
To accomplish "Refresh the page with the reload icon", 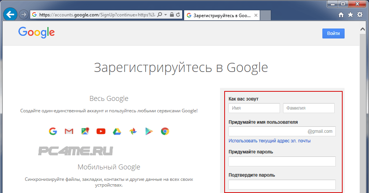I will tap(178, 15).
